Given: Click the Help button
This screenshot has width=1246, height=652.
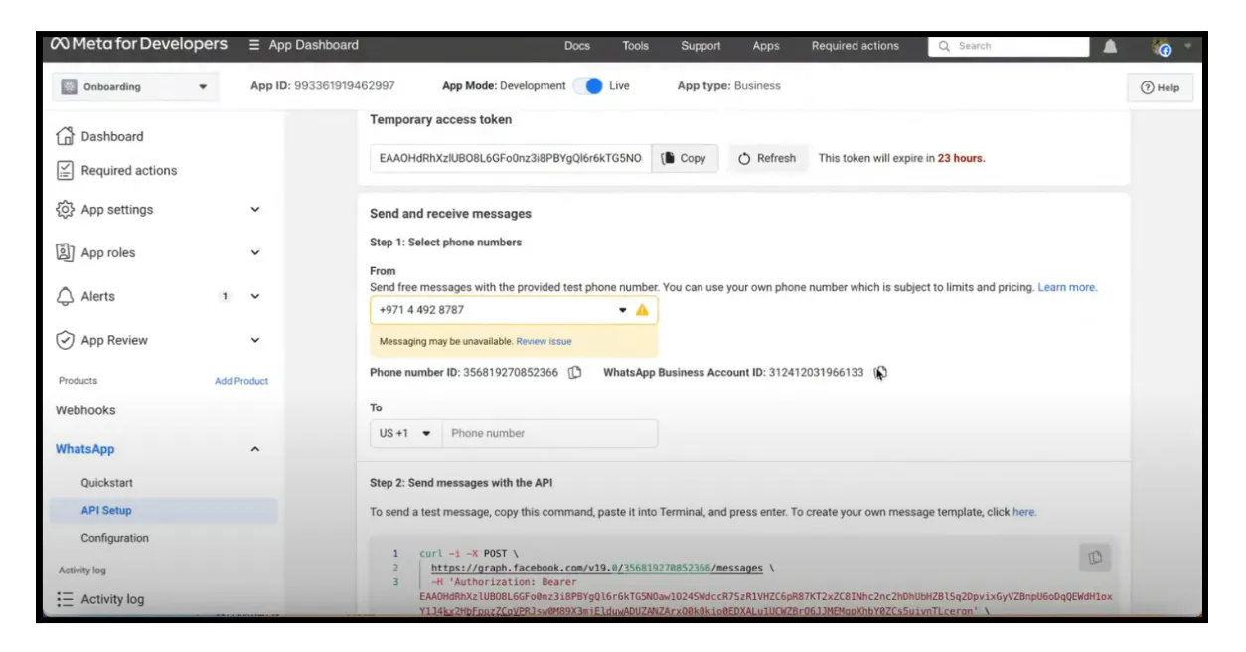Looking at the screenshot, I should [x=1160, y=87].
